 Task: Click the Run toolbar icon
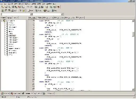[6, 11]
